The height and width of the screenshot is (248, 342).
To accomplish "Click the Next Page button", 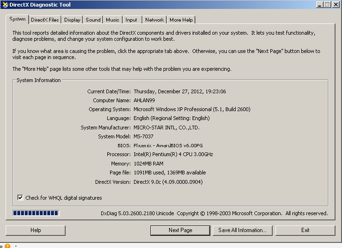I will tap(180, 230).
